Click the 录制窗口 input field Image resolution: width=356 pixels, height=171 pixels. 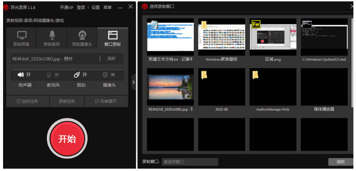[x=190, y=162]
